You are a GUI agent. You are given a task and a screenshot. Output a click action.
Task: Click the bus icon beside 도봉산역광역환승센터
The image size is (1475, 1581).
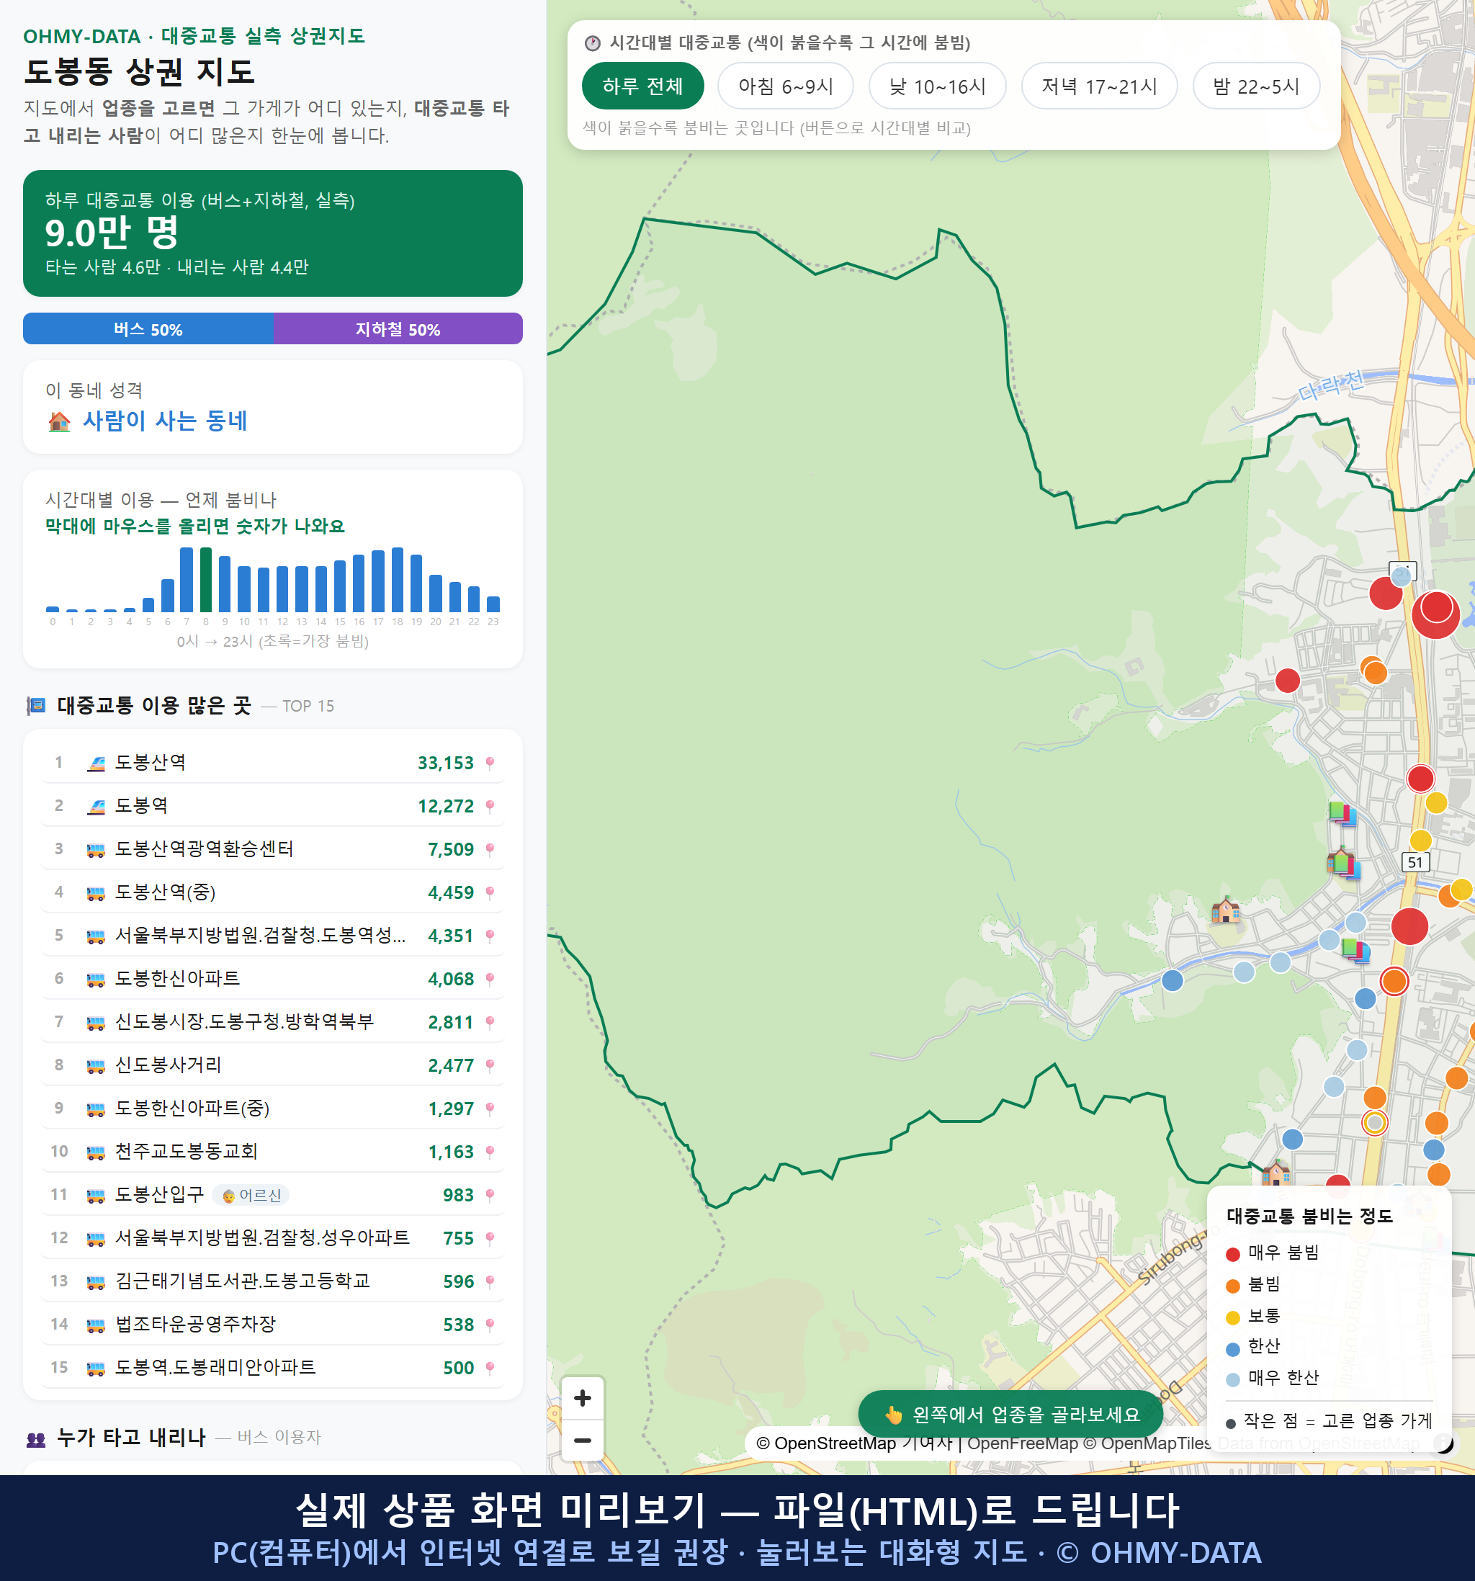tap(97, 850)
